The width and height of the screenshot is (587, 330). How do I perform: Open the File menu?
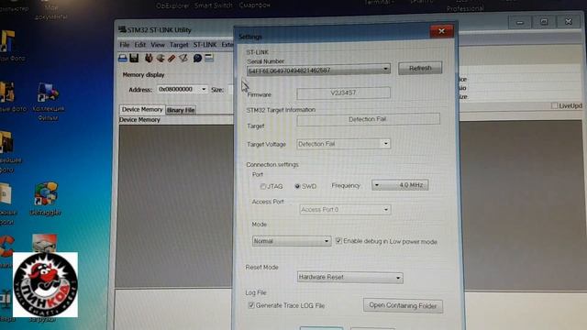(125, 45)
